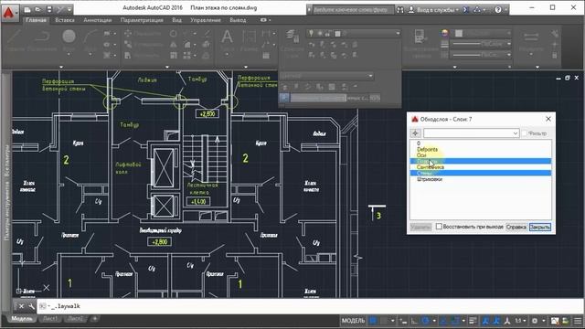This screenshot has height=329, width=585.
Task: Click the object color swatch square
Action: 459,34
